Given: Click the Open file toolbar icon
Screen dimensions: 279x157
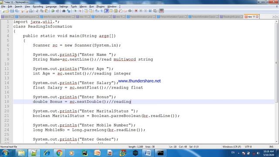Looking at the screenshot, I should 7,11.
